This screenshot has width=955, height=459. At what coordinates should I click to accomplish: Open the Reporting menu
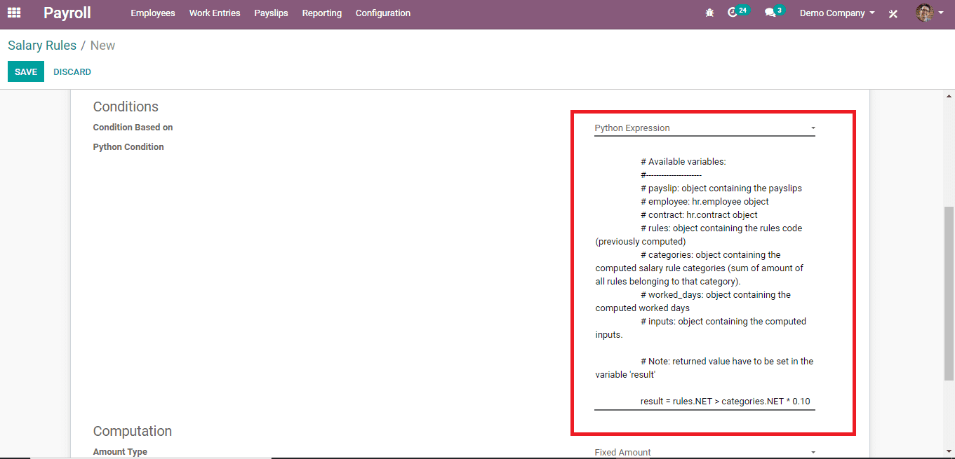pyautogui.click(x=322, y=13)
